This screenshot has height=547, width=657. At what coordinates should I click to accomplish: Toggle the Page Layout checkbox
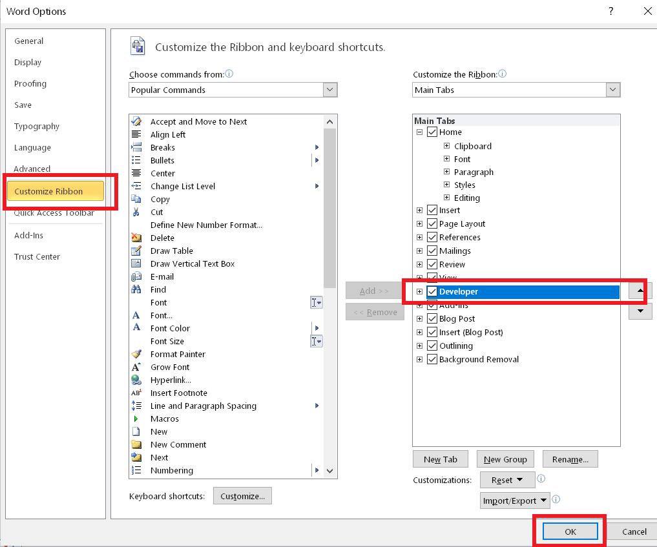[x=432, y=223]
